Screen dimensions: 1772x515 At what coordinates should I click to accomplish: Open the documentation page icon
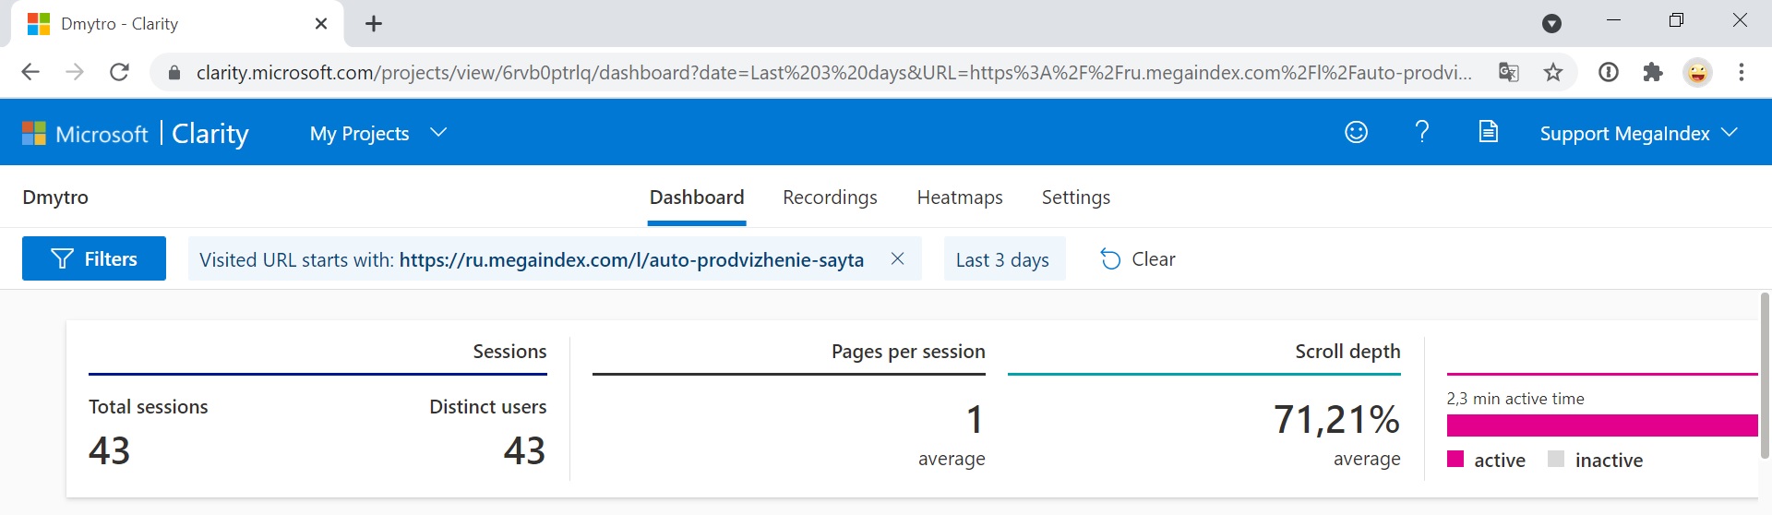(1488, 132)
